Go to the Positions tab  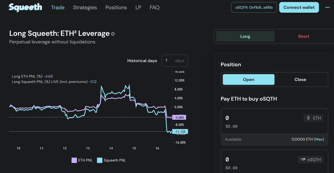(116, 7)
